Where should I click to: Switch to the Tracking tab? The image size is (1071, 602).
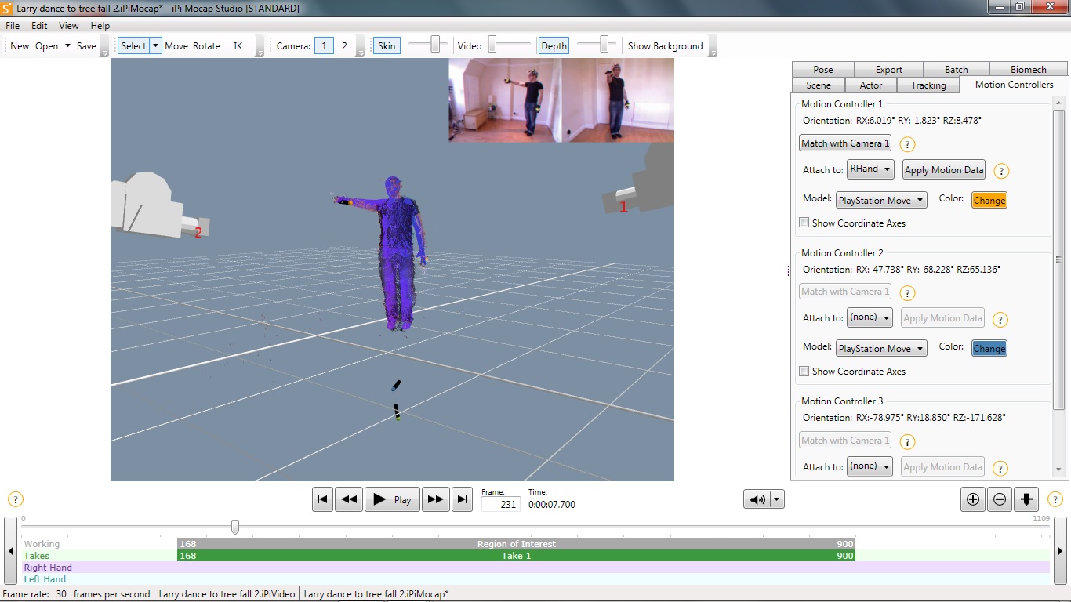(928, 85)
